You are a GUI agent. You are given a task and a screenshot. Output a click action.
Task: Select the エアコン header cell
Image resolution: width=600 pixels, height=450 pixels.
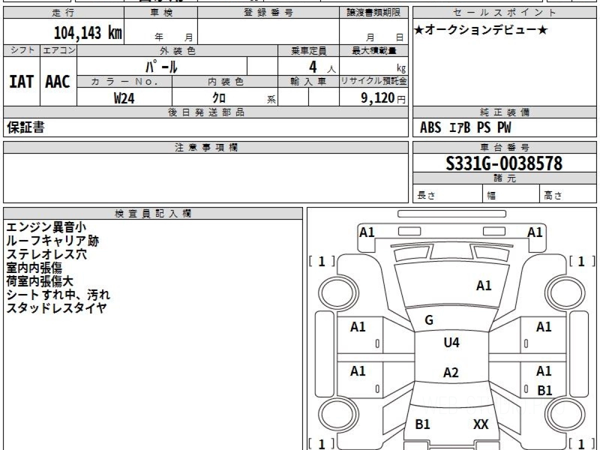(x=58, y=50)
